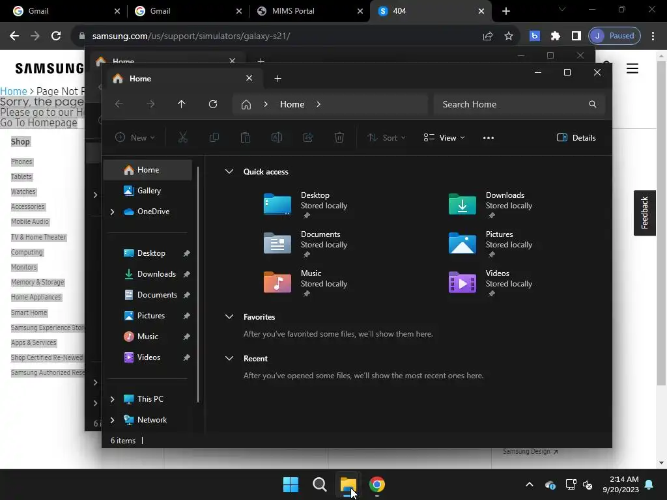
Task: Click Chrome's extensions puzzle icon
Action: pyautogui.click(x=555, y=36)
